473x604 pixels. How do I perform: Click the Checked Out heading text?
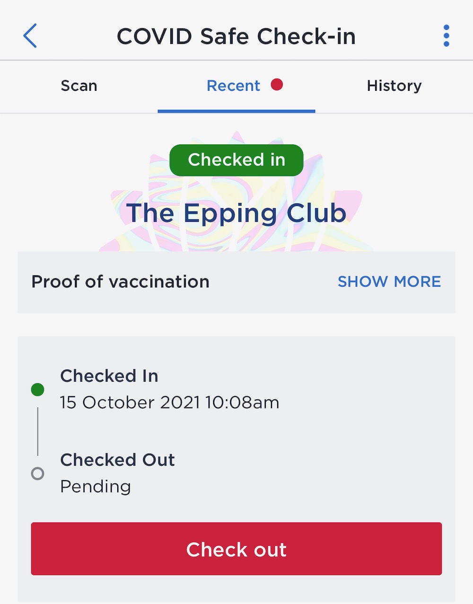[x=117, y=460]
